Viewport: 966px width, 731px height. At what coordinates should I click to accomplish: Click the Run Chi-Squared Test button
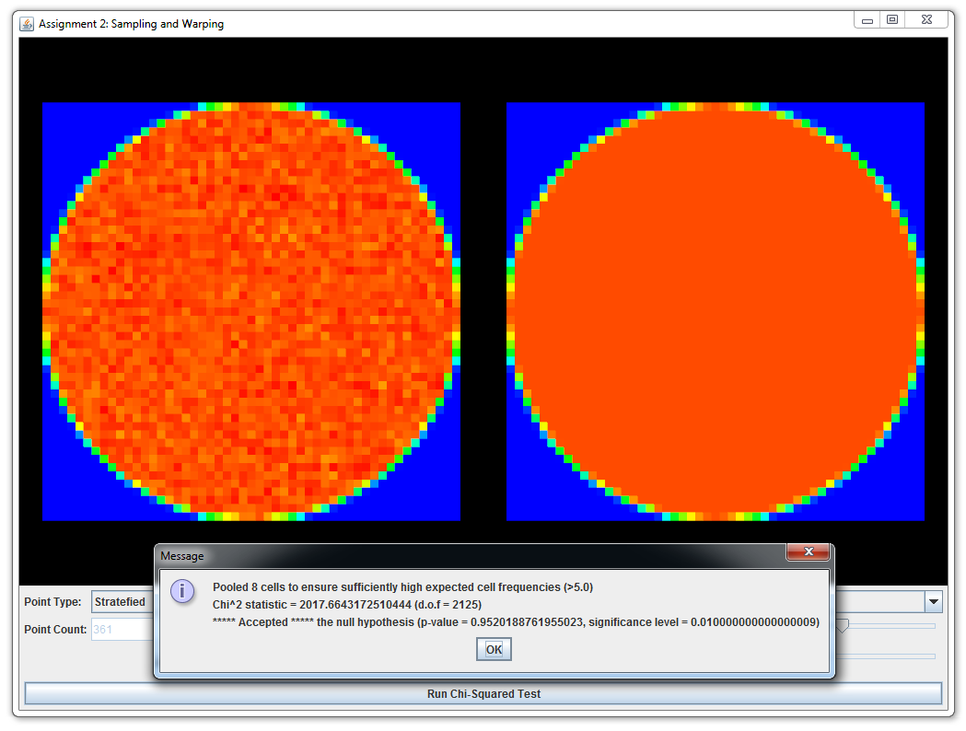[483, 693]
